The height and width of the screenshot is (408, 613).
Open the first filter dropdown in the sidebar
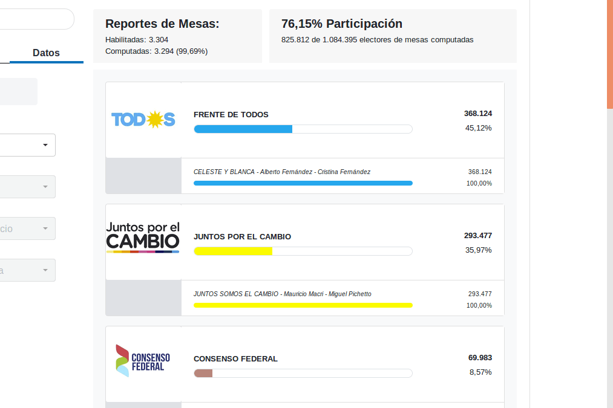[x=27, y=145]
